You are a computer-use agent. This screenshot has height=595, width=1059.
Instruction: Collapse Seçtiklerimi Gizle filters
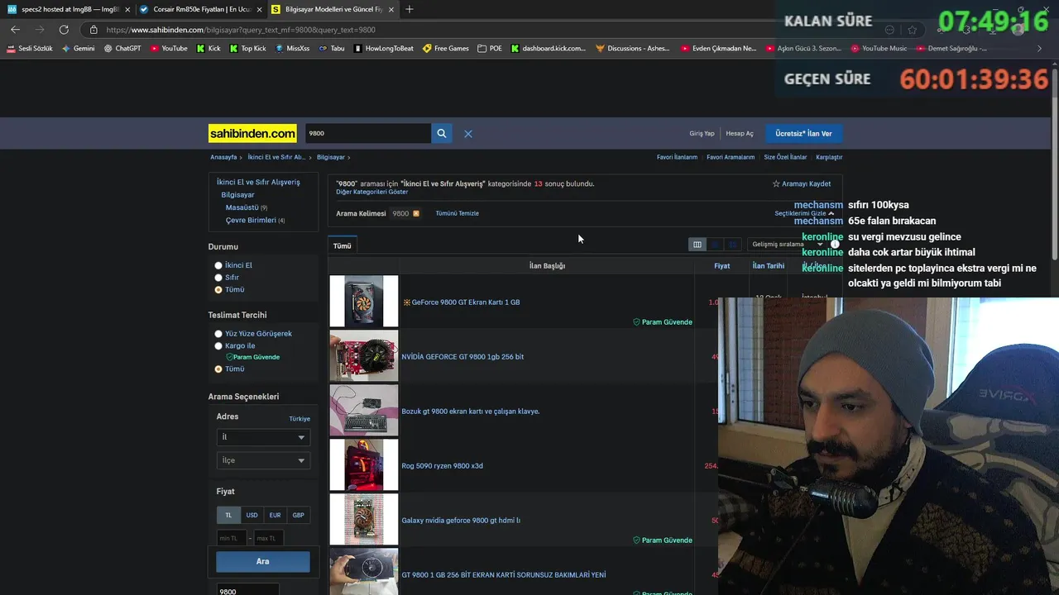[804, 213]
